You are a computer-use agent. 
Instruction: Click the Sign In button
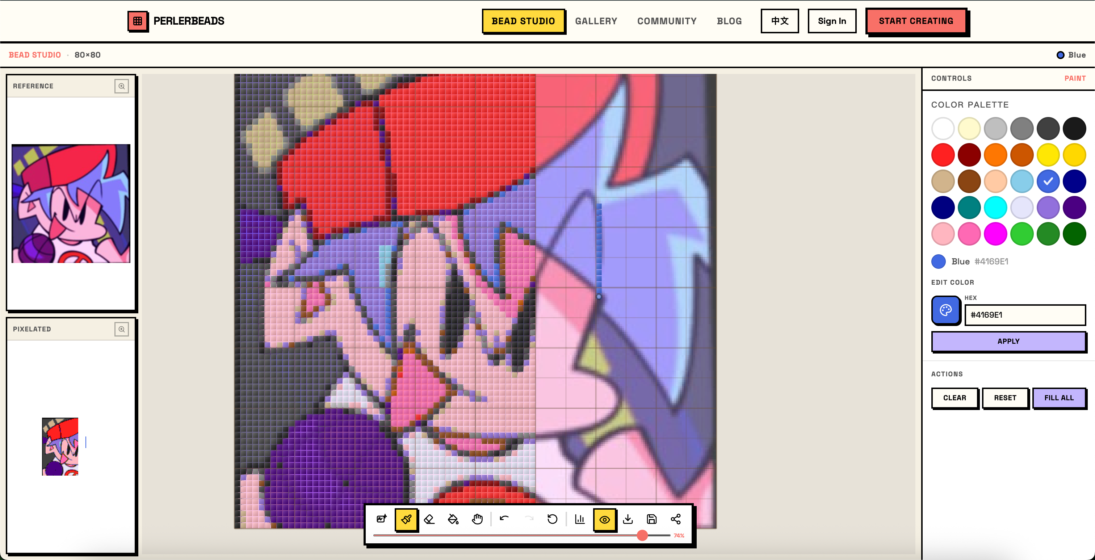832,21
